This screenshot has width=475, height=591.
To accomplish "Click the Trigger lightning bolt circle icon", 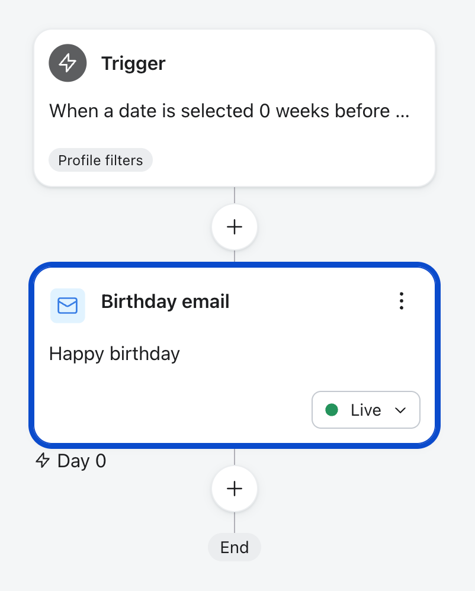I will (68, 63).
